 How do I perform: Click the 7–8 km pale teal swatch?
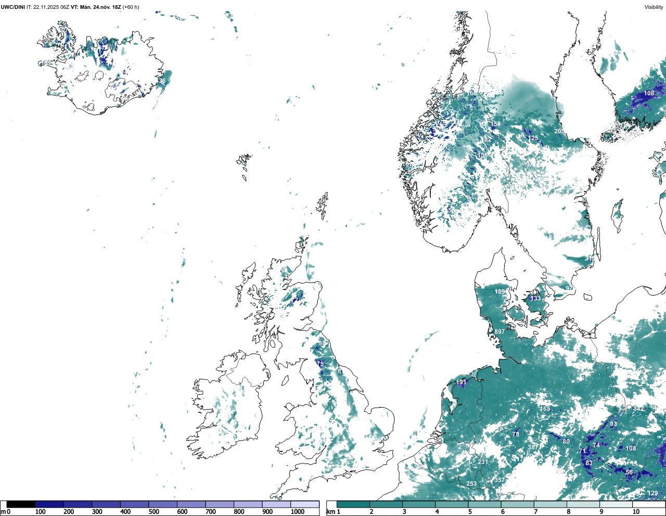coord(550,504)
